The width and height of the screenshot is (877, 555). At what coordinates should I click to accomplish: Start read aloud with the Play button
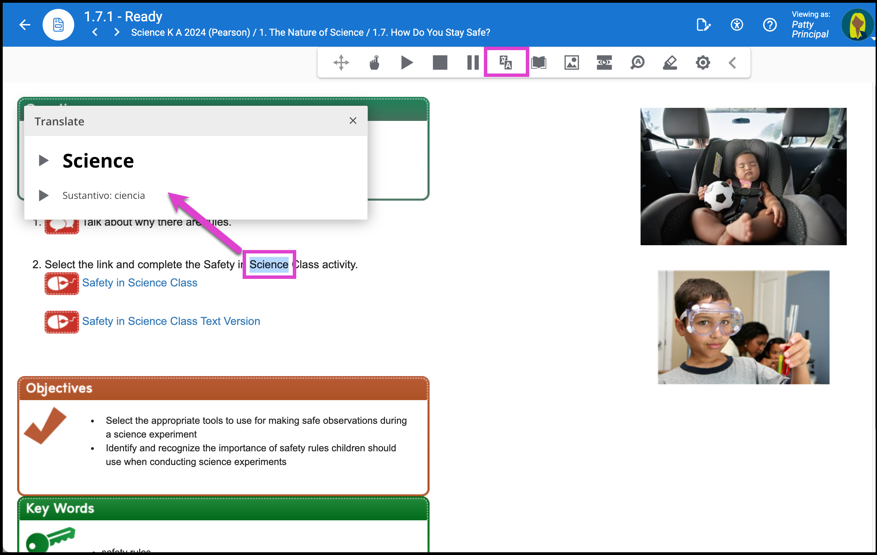pyautogui.click(x=407, y=63)
